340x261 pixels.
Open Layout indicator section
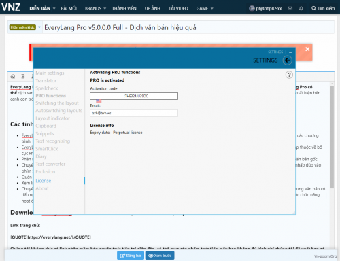click(x=52, y=118)
